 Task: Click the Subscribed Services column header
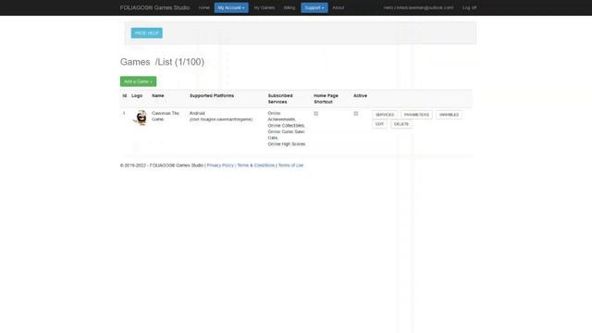click(x=280, y=99)
